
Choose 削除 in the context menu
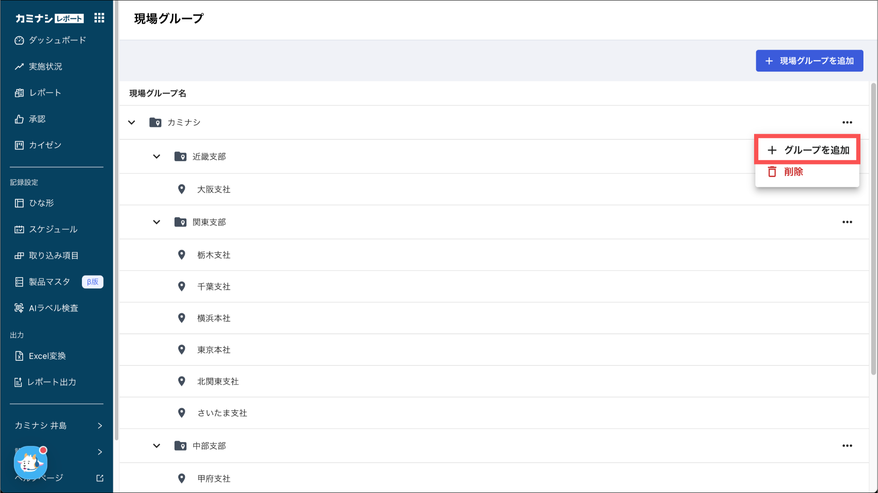coord(793,172)
